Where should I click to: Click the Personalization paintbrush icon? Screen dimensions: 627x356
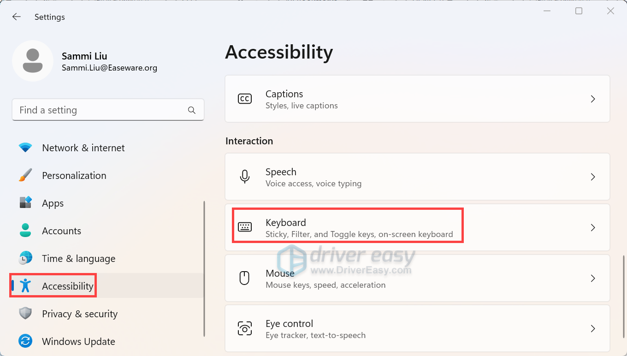[x=25, y=175]
